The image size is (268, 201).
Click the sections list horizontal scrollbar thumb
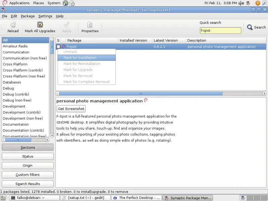(x=18, y=140)
